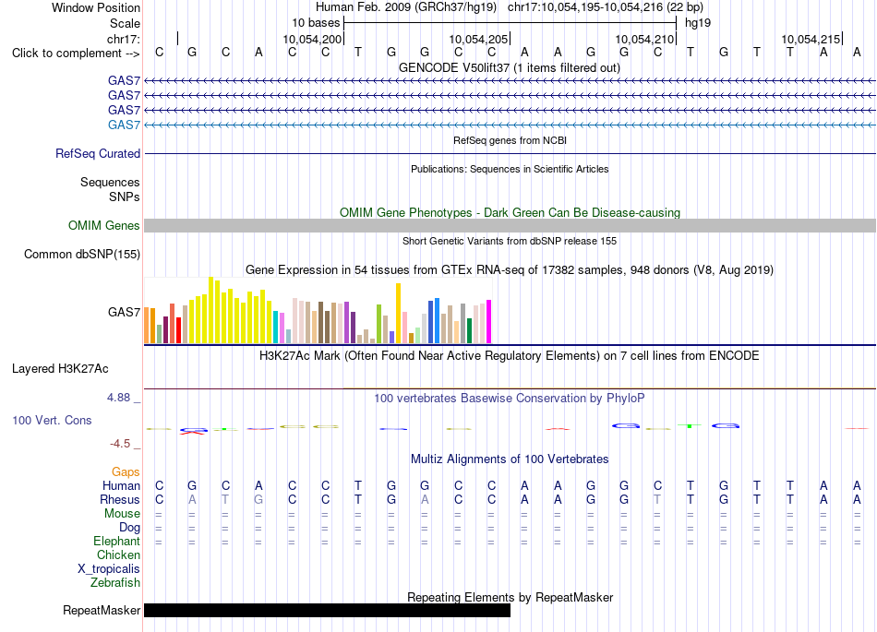Open 'OMIM Gene Phenotypes' green track title
This screenshot has width=877, height=632.
(510, 213)
